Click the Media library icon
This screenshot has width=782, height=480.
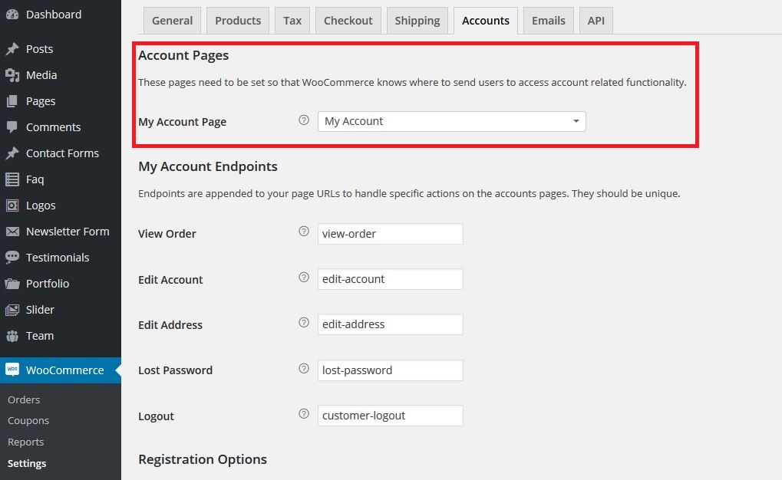[x=12, y=75]
